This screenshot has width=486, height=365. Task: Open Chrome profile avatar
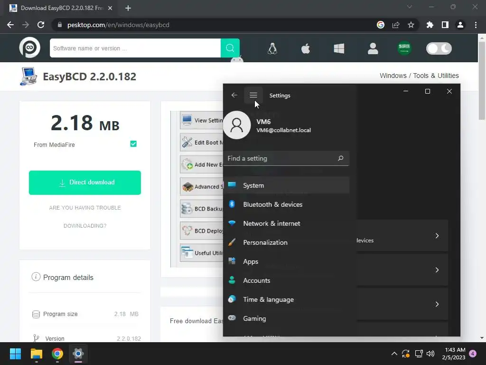click(x=460, y=25)
